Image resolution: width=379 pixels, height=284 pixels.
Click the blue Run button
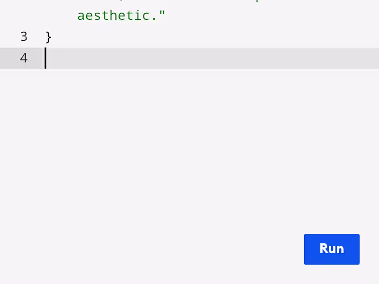(332, 249)
